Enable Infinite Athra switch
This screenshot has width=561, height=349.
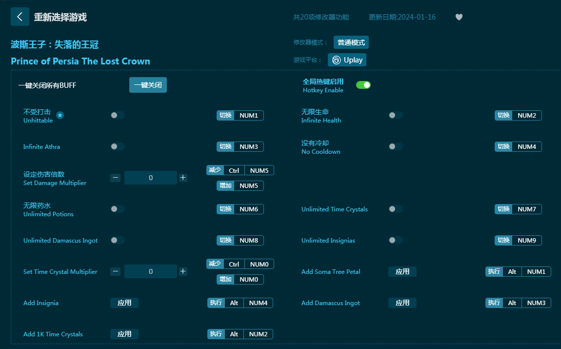coord(118,146)
